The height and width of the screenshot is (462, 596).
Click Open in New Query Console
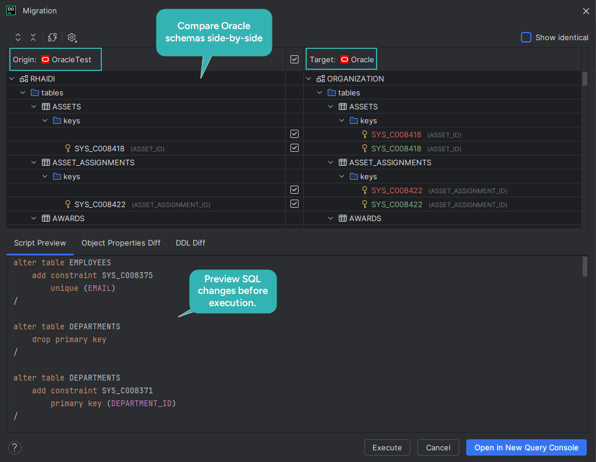click(x=526, y=447)
